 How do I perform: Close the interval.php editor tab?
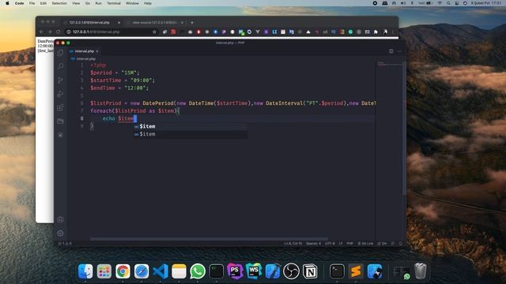[97, 51]
